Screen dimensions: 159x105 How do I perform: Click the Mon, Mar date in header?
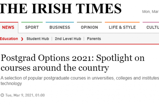pyautogui.click(x=151, y=12)
